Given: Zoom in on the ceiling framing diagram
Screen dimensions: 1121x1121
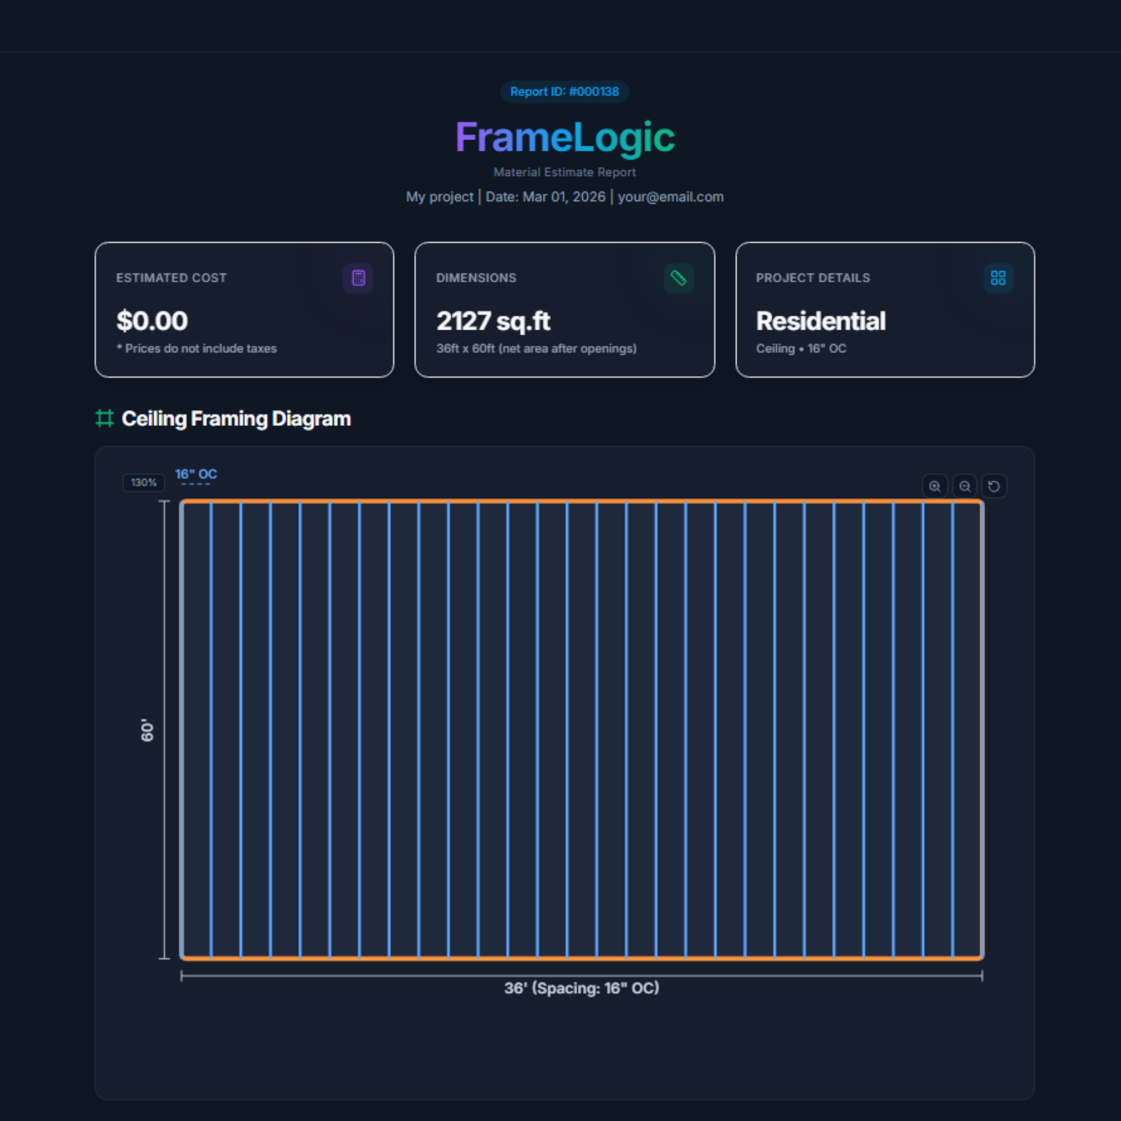Looking at the screenshot, I should point(935,486).
